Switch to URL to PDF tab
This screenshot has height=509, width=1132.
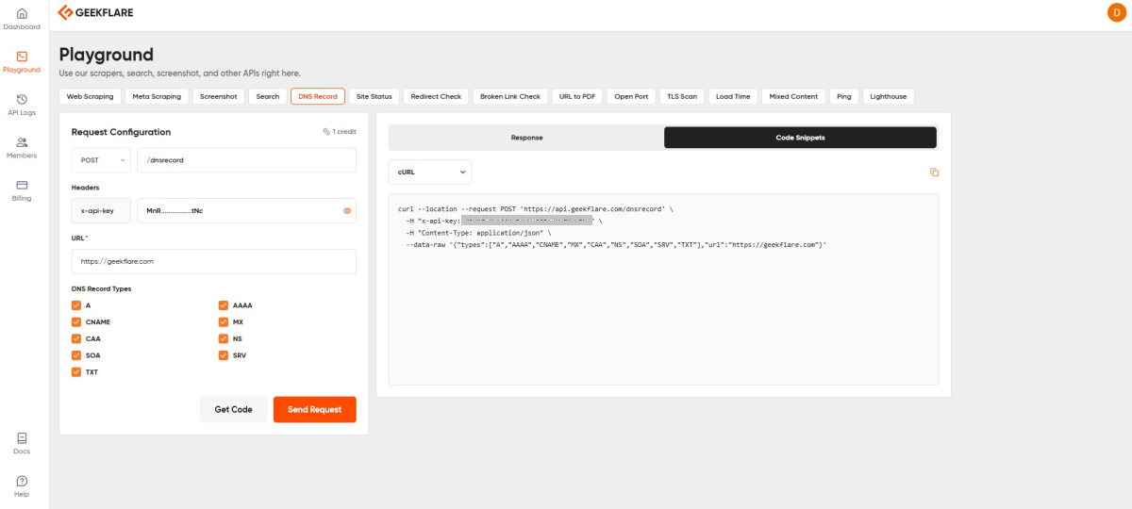pos(577,96)
